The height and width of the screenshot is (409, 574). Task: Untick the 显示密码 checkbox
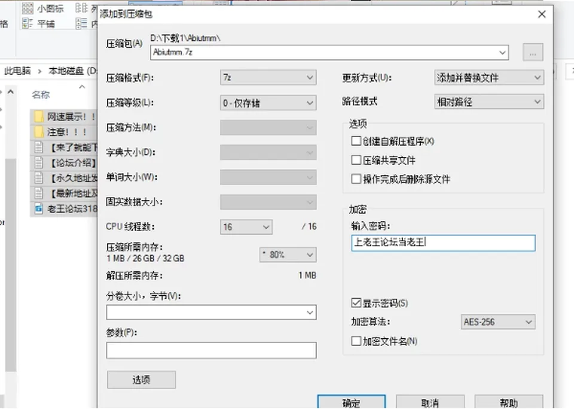pos(356,303)
